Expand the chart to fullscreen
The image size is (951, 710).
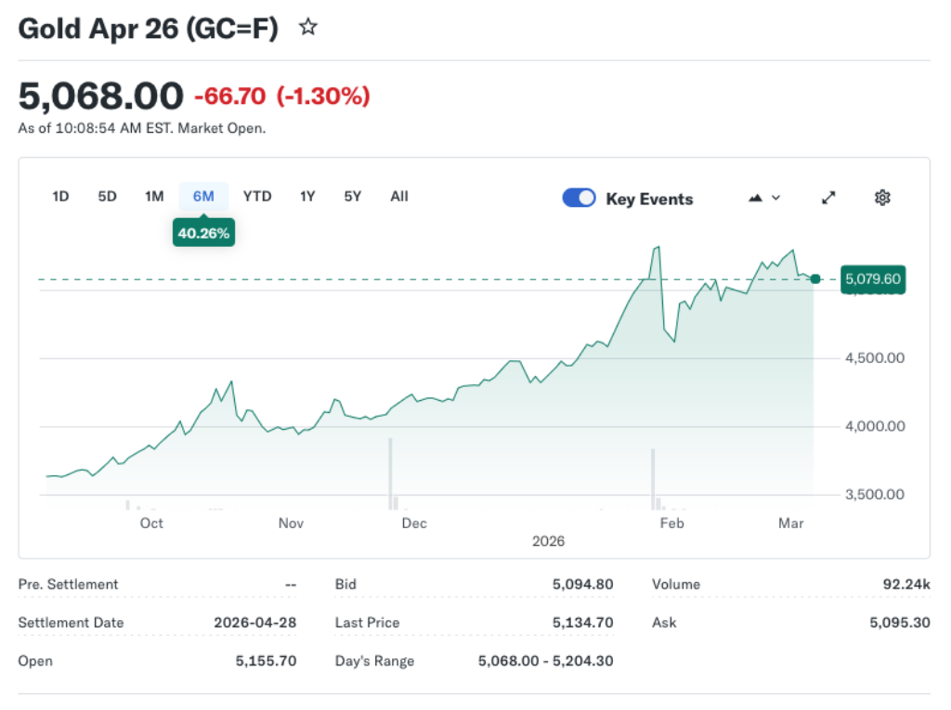coord(827,197)
